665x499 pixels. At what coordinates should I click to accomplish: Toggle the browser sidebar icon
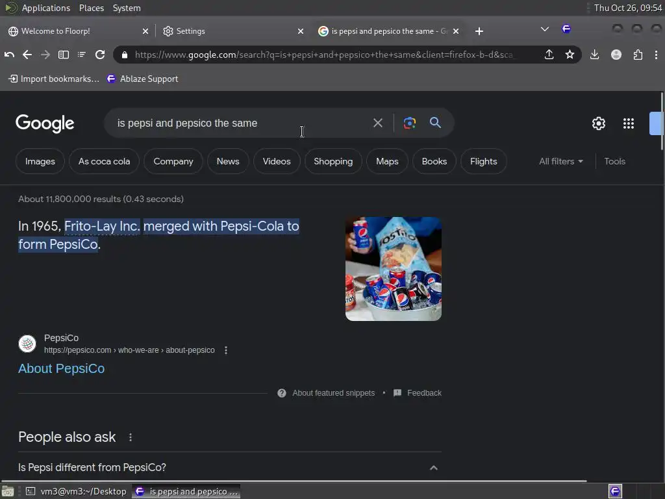[64, 55]
